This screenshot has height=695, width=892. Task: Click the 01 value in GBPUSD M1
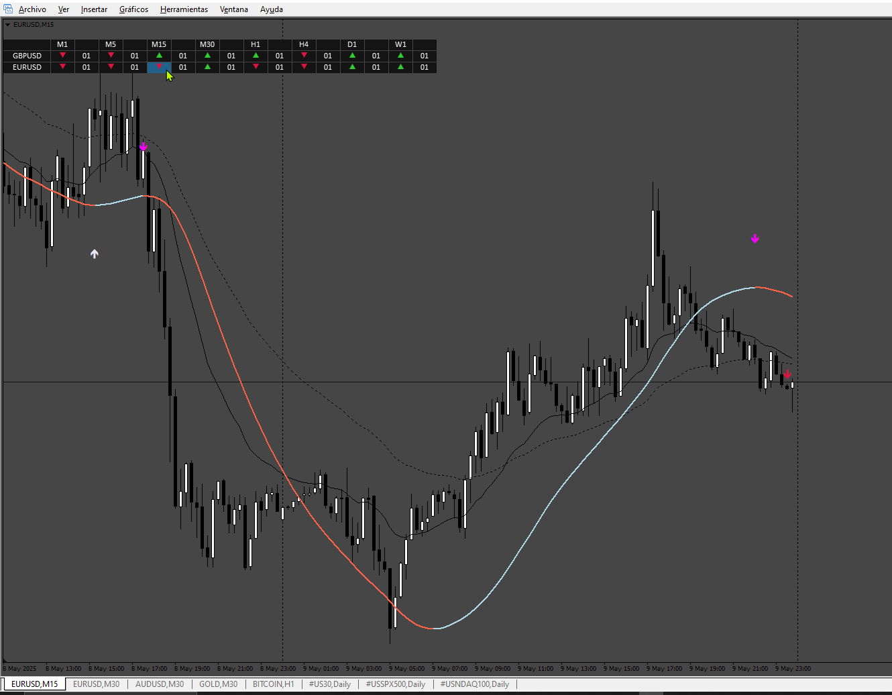pyautogui.click(x=87, y=56)
